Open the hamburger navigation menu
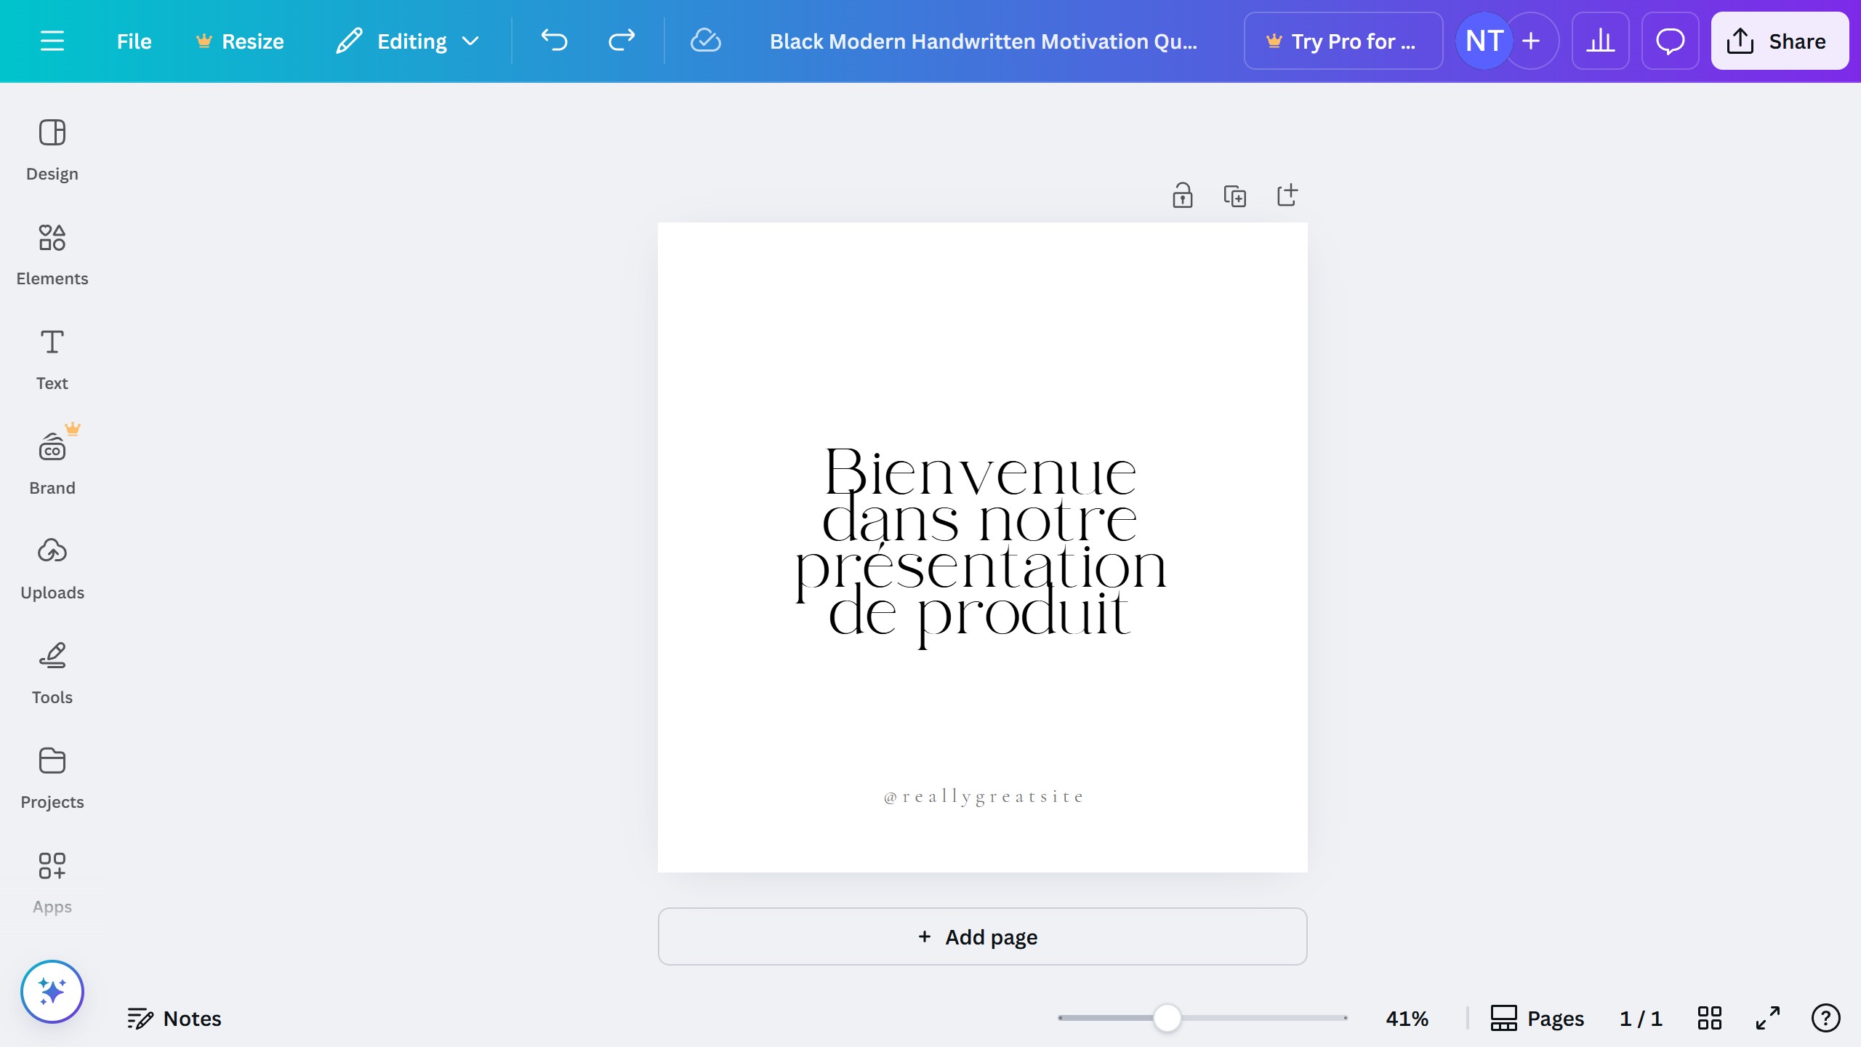This screenshot has width=1861, height=1047. point(52,41)
